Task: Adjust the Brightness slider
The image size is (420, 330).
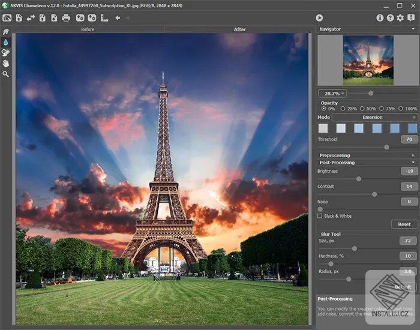Action: [359, 179]
